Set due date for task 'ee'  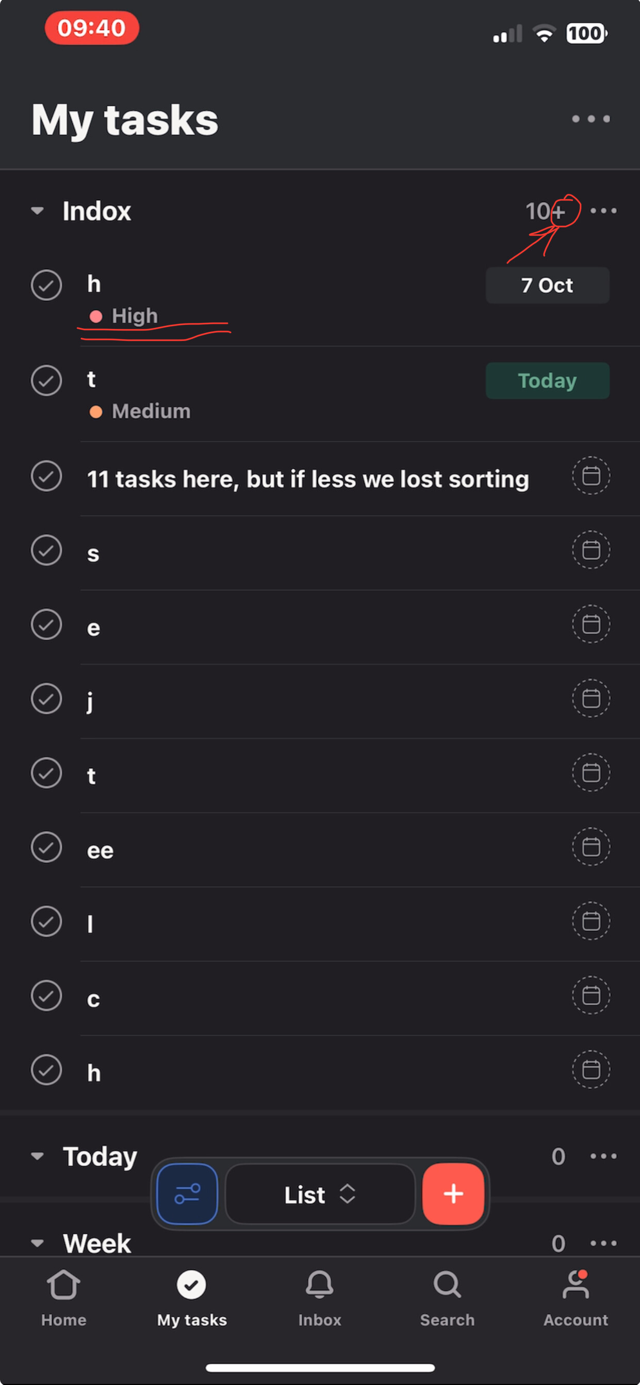(590, 847)
